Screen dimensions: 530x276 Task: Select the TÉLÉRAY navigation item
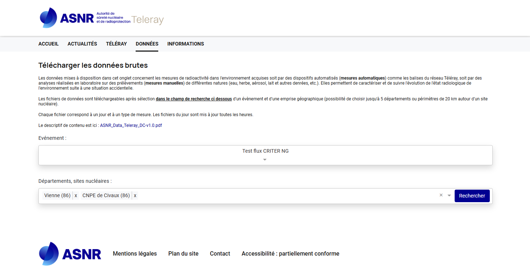(x=116, y=44)
